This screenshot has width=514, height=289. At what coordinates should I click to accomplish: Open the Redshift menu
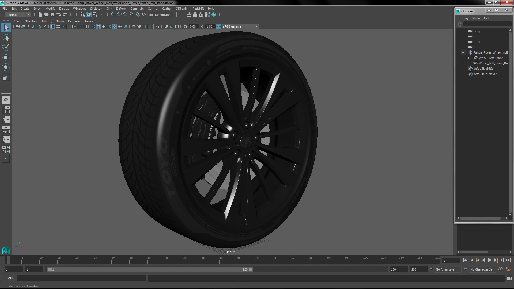pyautogui.click(x=198, y=9)
